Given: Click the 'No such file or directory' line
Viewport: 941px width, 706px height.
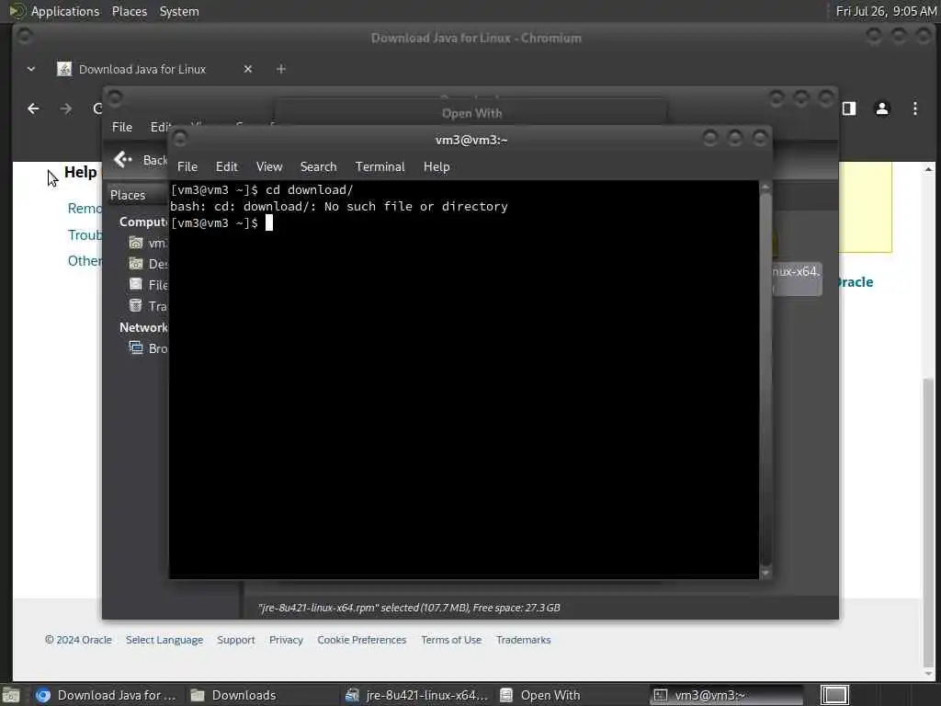Looking at the screenshot, I should tap(338, 207).
